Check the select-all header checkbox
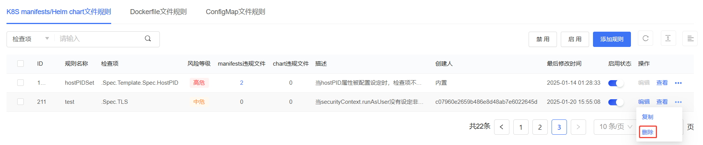The image size is (703, 145). [21, 64]
